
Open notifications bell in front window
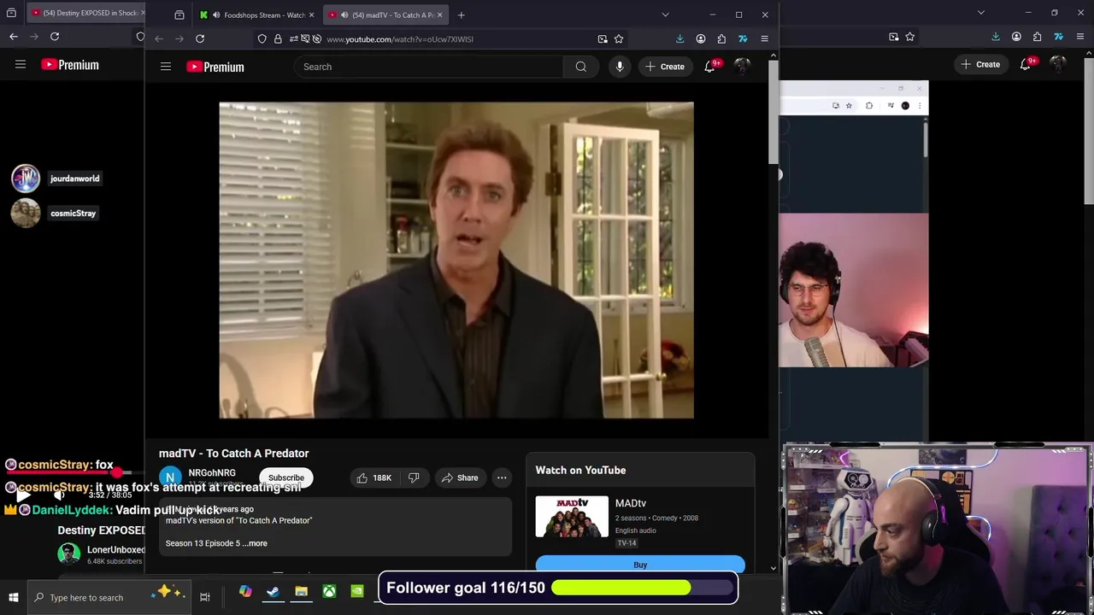click(x=710, y=67)
